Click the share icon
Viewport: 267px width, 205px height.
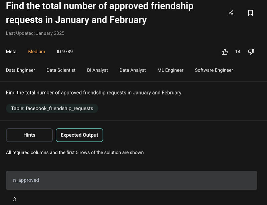[x=231, y=13]
